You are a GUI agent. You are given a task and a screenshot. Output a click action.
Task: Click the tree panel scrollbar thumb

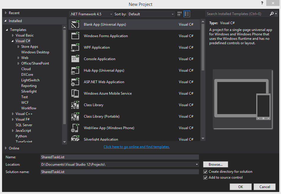[65, 77]
